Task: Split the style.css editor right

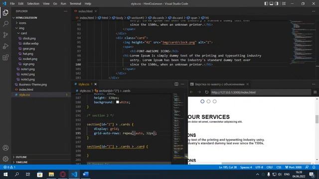Action: point(176,84)
